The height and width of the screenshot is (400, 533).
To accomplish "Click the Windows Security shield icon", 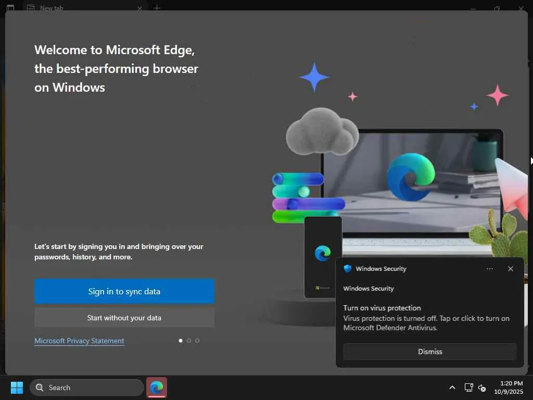I will coord(347,269).
